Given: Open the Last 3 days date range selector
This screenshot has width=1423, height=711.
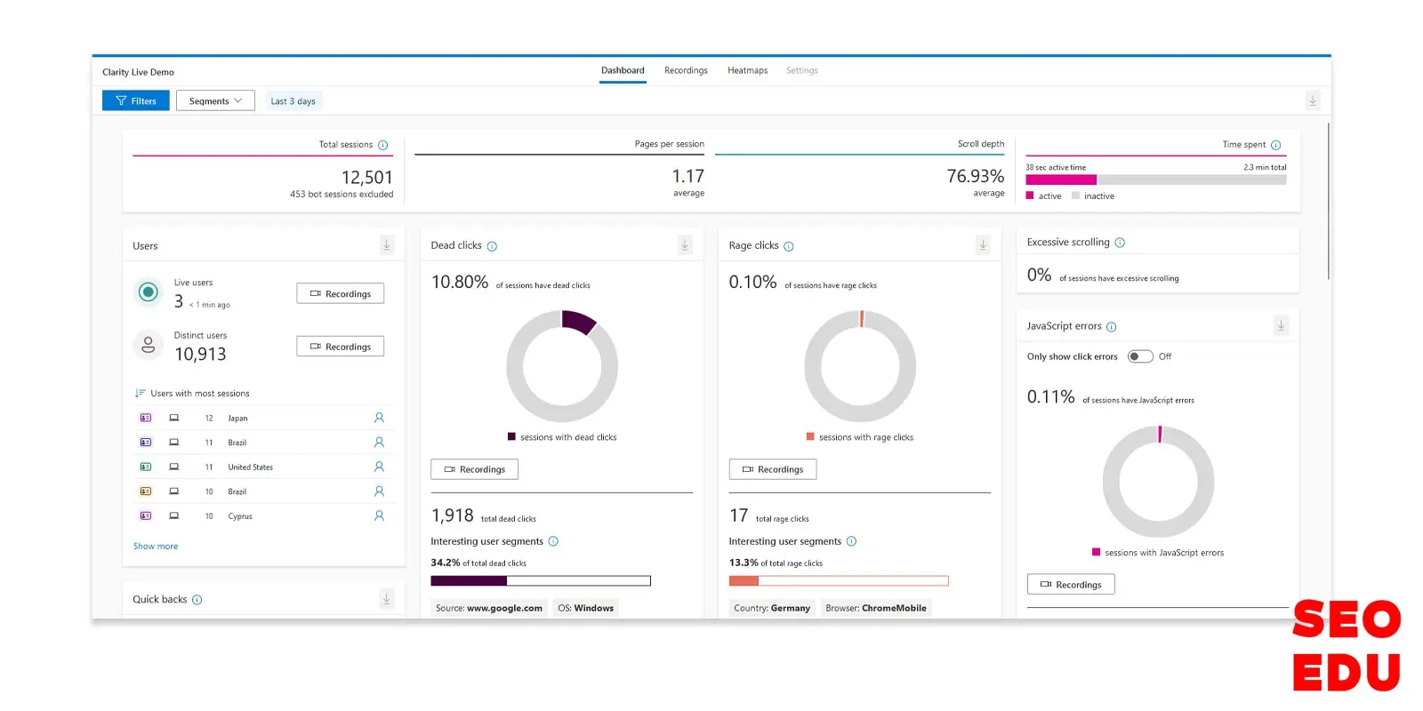Looking at the screenshot, I should 293,101.
